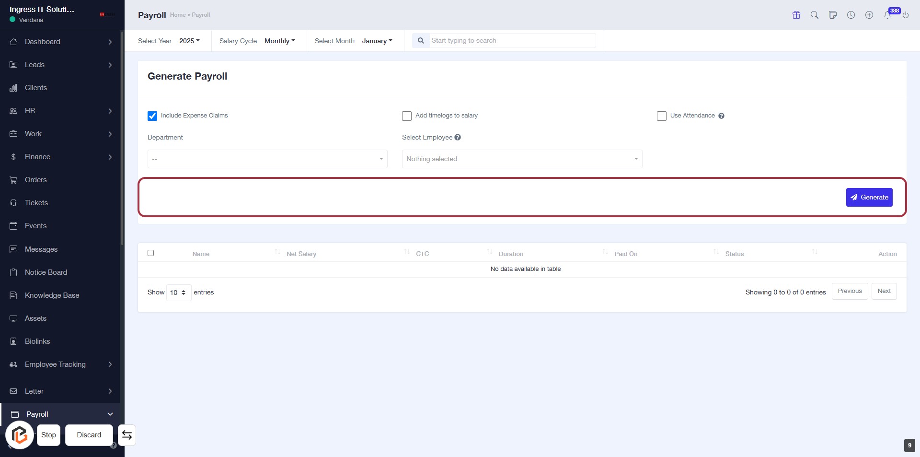Image resolution: width=920 pixels, height=457 pixels.
Task: Tick the Use Attendance checkbox
Action: click(x=662, y=116)
